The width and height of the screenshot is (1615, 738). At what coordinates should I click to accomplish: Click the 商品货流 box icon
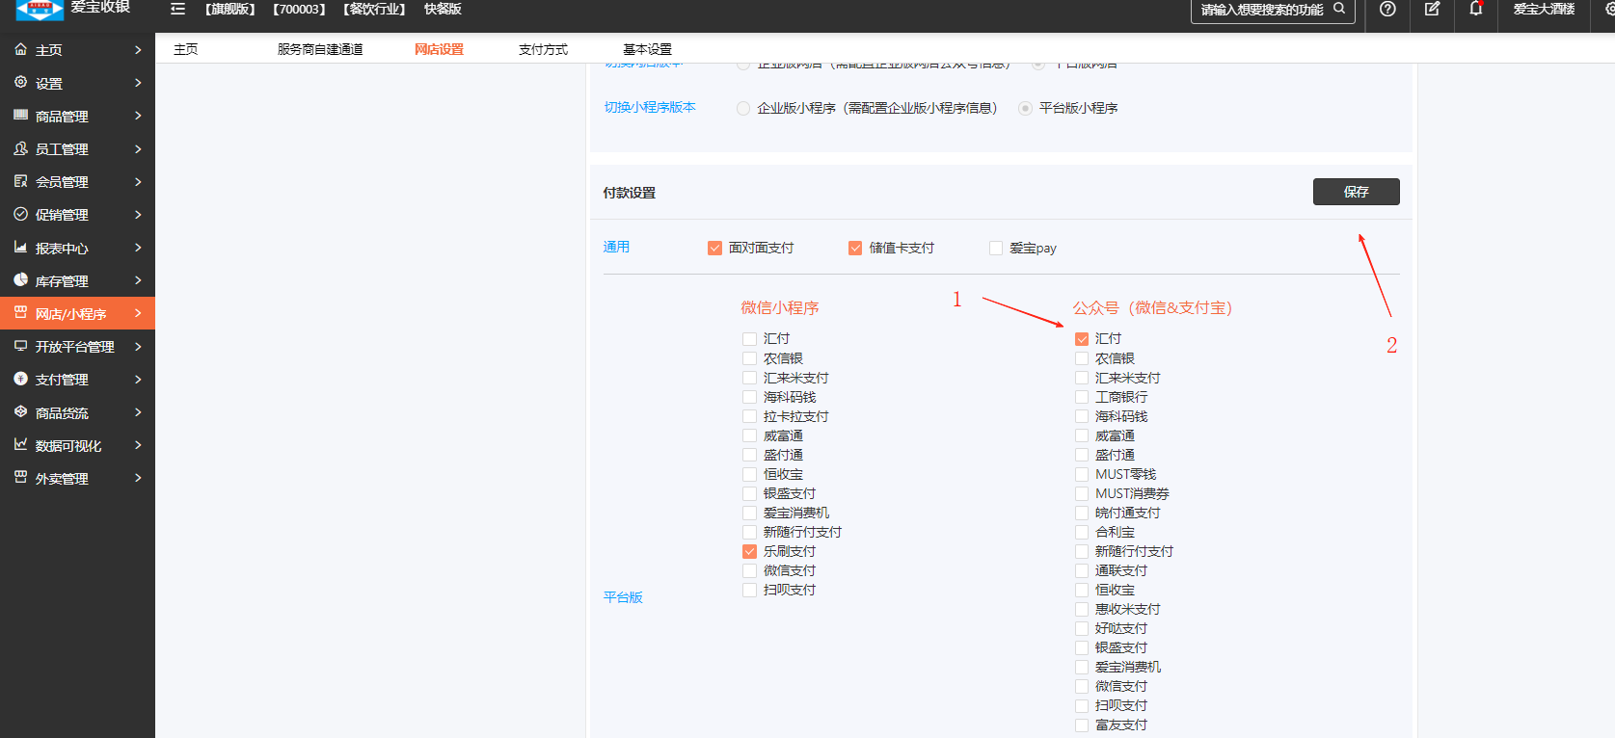pyautogui.click(x=20, y=412)
